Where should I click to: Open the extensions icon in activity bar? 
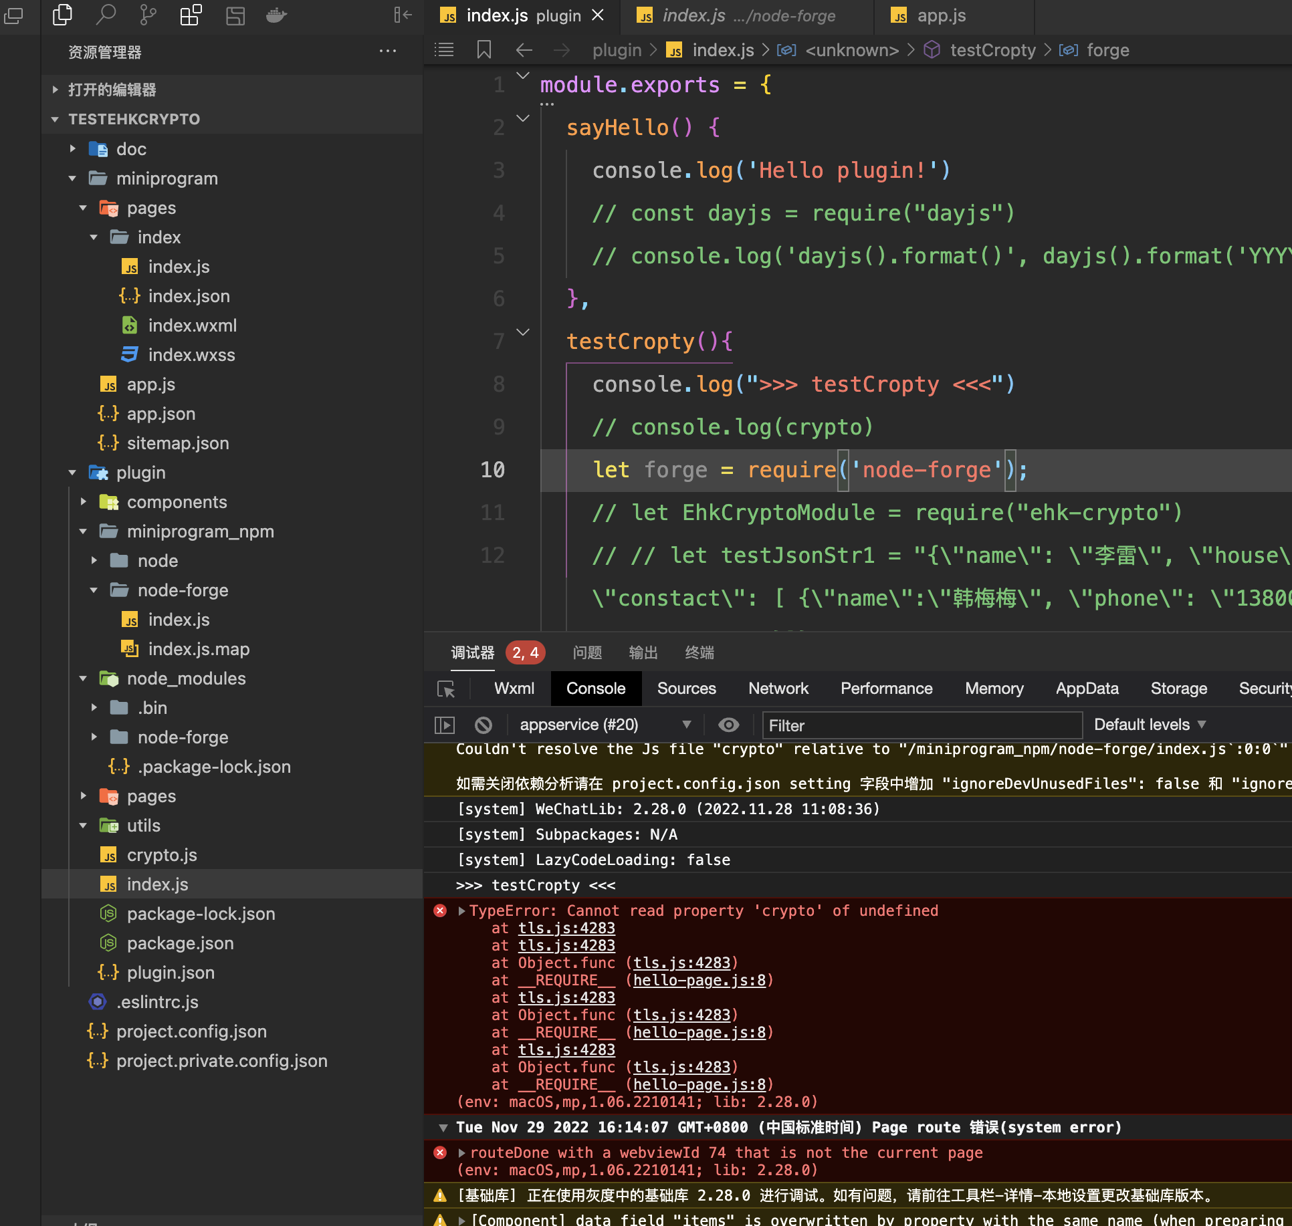click(x=191, y=15)
